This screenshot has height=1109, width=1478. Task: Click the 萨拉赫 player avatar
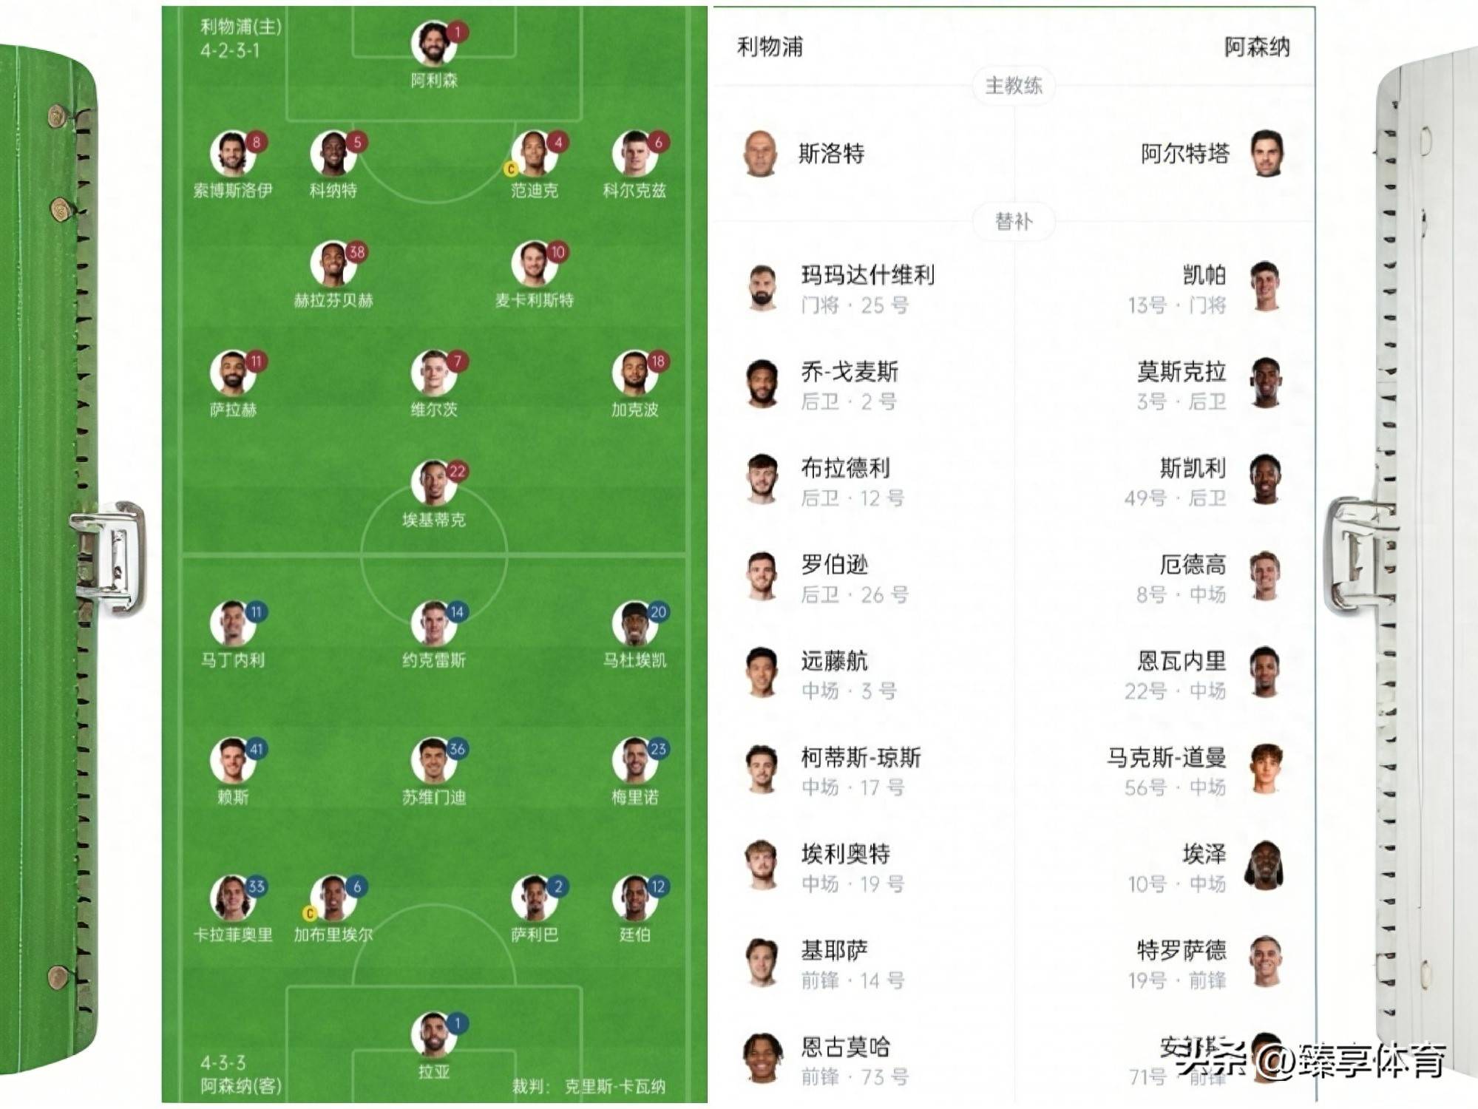click(232, 373)
